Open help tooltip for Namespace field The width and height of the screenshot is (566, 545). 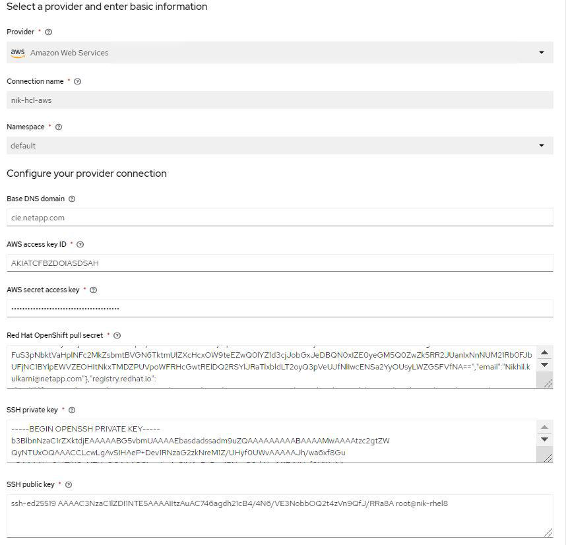59,127
